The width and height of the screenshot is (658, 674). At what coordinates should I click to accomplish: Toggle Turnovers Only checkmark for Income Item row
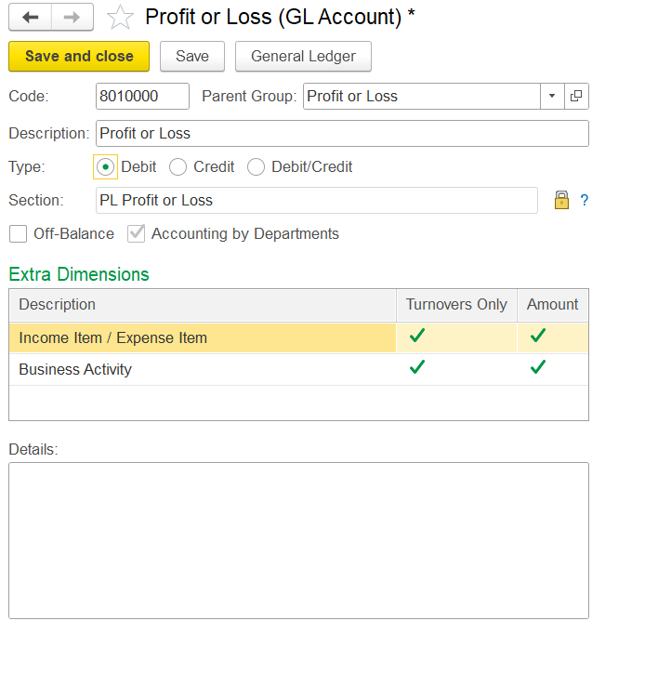point(417,336)
